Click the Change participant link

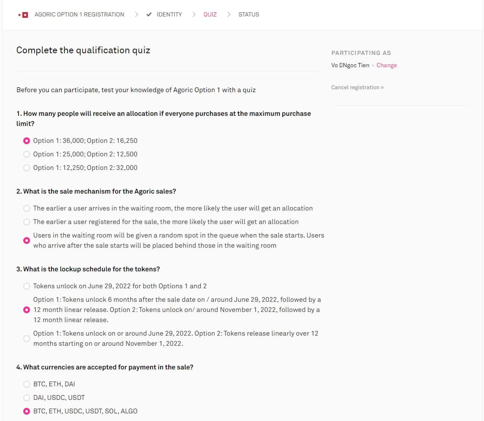click(386, 65)
